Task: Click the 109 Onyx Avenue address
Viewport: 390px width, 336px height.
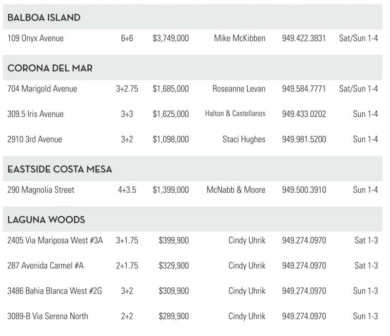Action: [x=36, y=38]
